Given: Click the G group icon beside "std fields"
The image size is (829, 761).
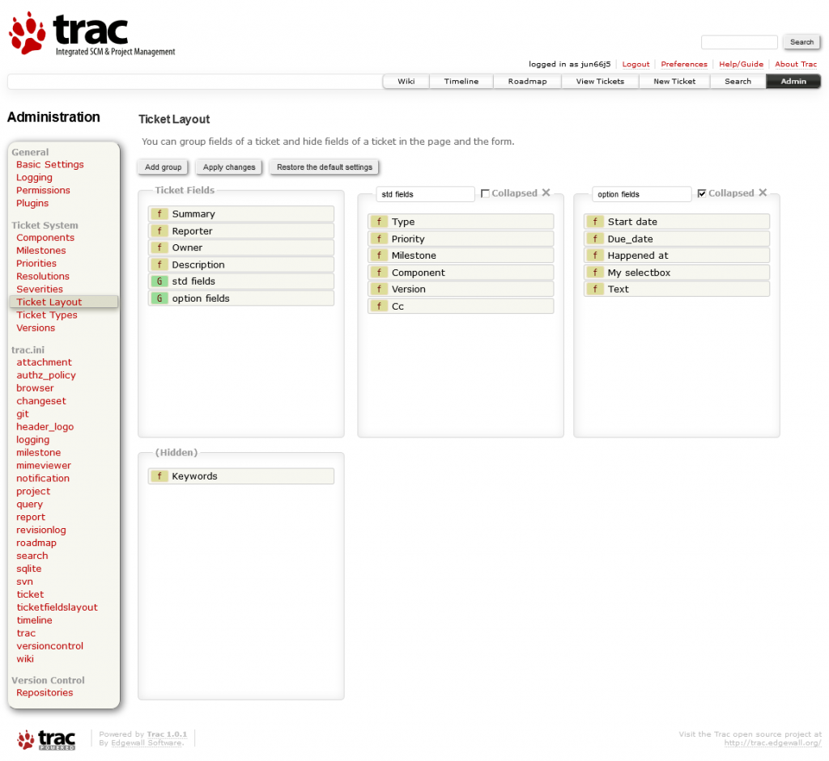Looking at the screenshot, I should 159,281.
